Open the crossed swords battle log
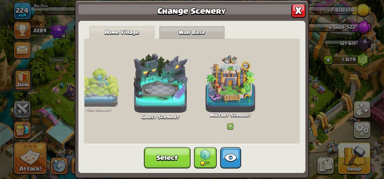The width and height of the screenshot is (384, 179). click(x=22, y=109)
